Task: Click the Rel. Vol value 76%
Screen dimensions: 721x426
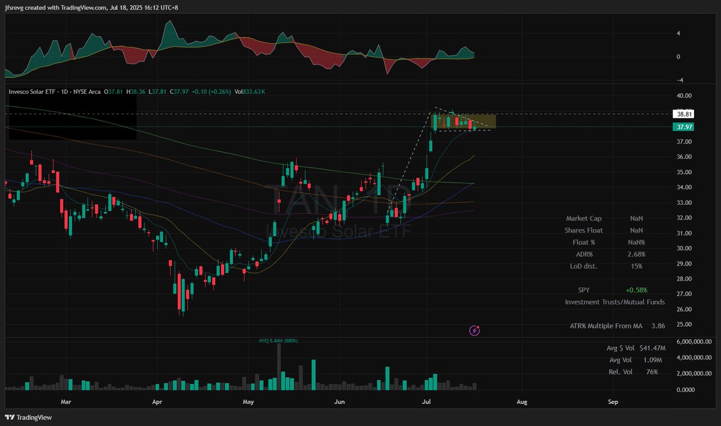Action: (x=653, y=373)
